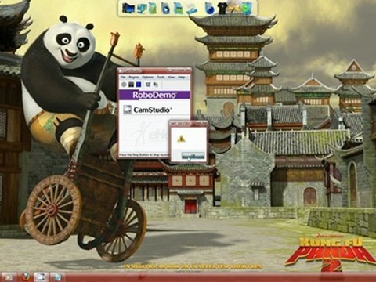376x282 pixels.
Task: Click the blue Stop button in CamStudio
Action: click(x=139, y=85)
